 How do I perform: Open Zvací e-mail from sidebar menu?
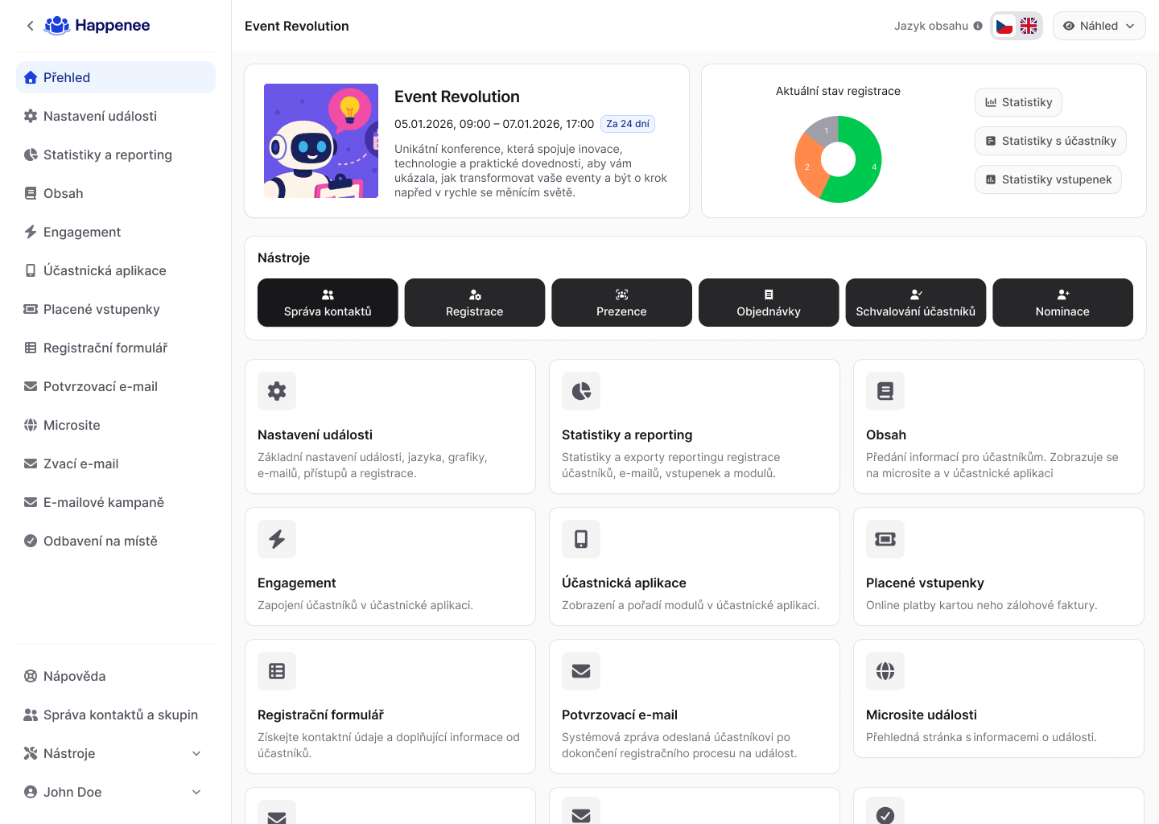coord(80,463)
